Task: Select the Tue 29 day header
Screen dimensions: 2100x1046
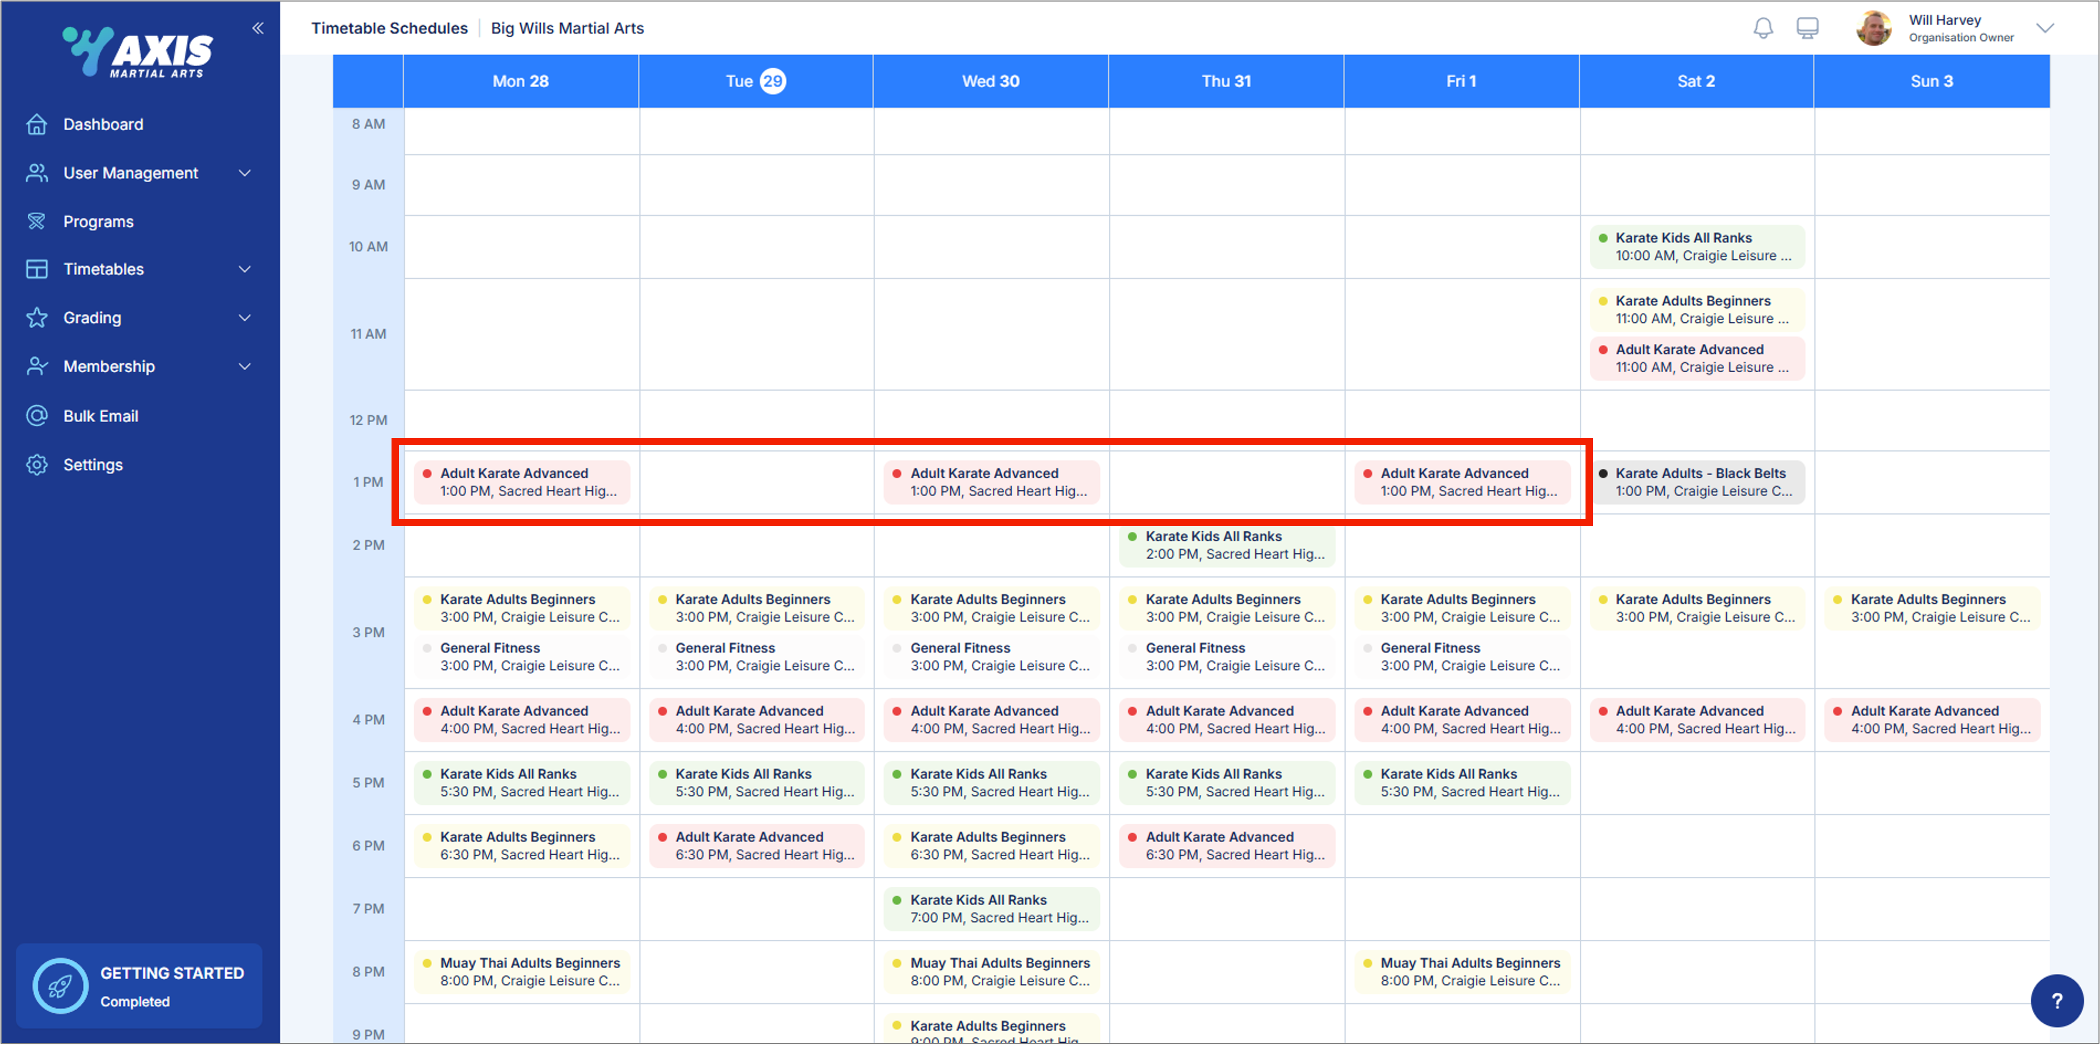Action: click(755, 81)
